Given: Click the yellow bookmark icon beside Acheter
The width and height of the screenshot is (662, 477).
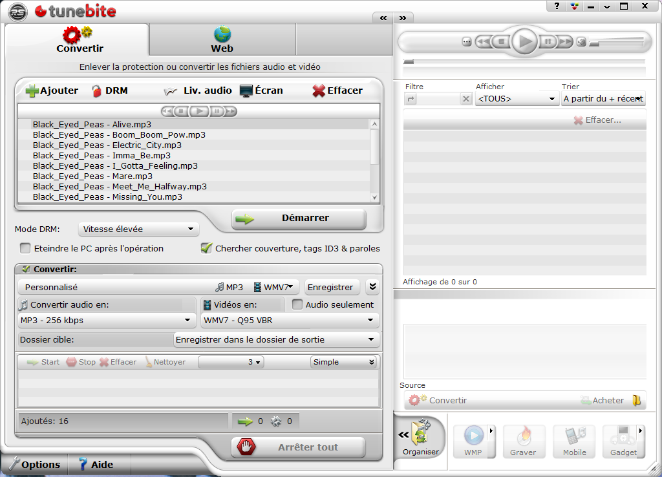Looking at the screenshot, I should point(636,400).
